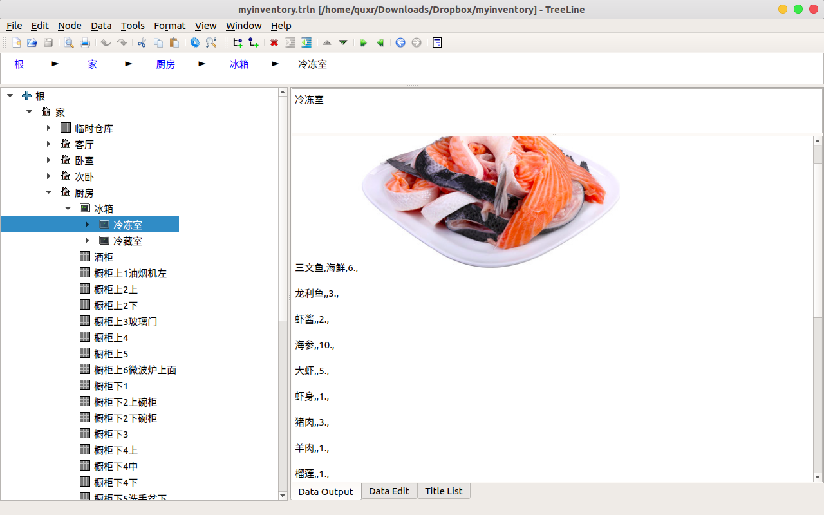Switch to the Data Edit tab
824x515 pixels.
(x=389, y=491)
